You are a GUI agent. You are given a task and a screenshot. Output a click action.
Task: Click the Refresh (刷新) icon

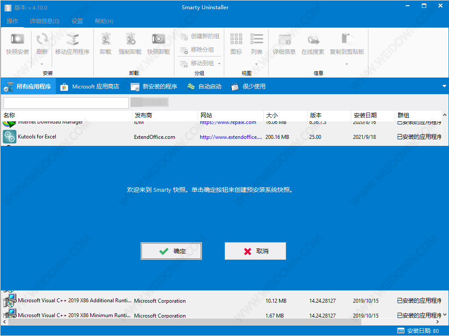42,39
